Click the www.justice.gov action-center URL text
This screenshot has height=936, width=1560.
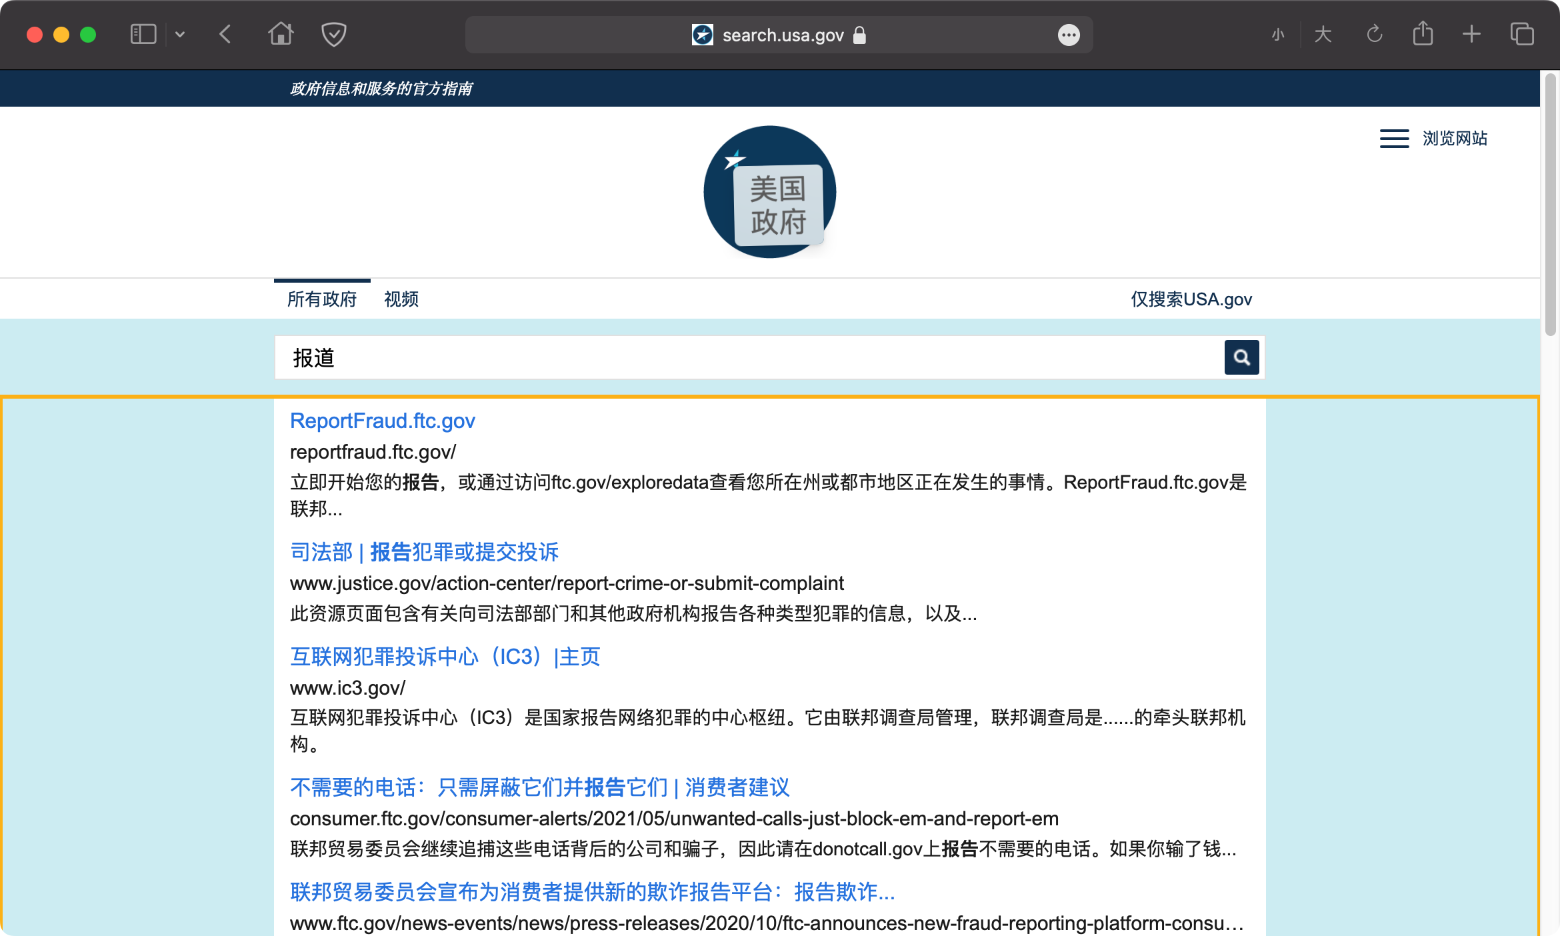(567, 583)
